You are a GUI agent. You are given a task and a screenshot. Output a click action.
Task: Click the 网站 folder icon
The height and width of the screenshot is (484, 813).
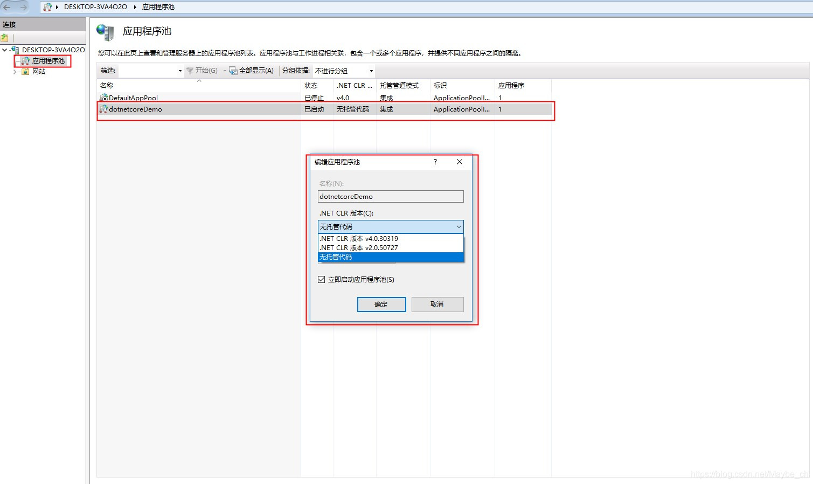pos(25,71)
